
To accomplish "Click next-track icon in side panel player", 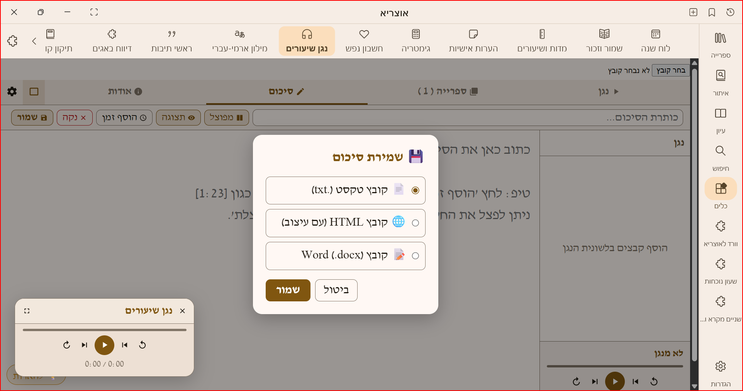I will click(x=595, y=382).
